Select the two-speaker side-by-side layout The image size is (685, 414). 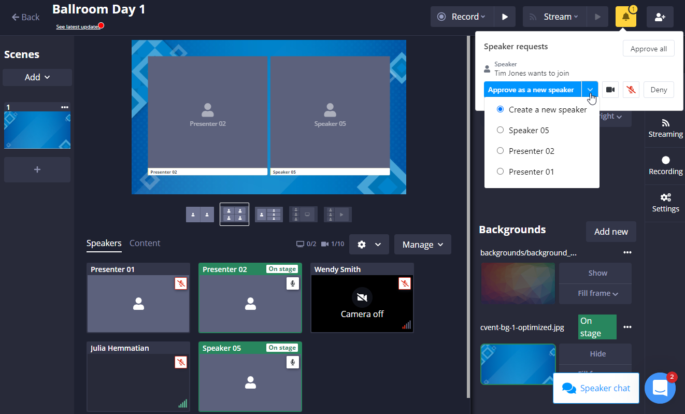(x=200, y=214)
